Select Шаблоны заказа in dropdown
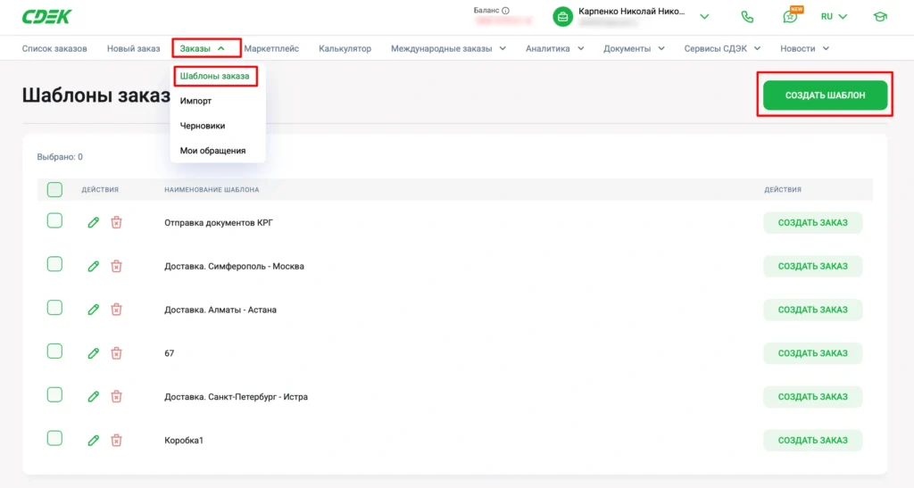914x488 pixels. click(x=214, y=77)
